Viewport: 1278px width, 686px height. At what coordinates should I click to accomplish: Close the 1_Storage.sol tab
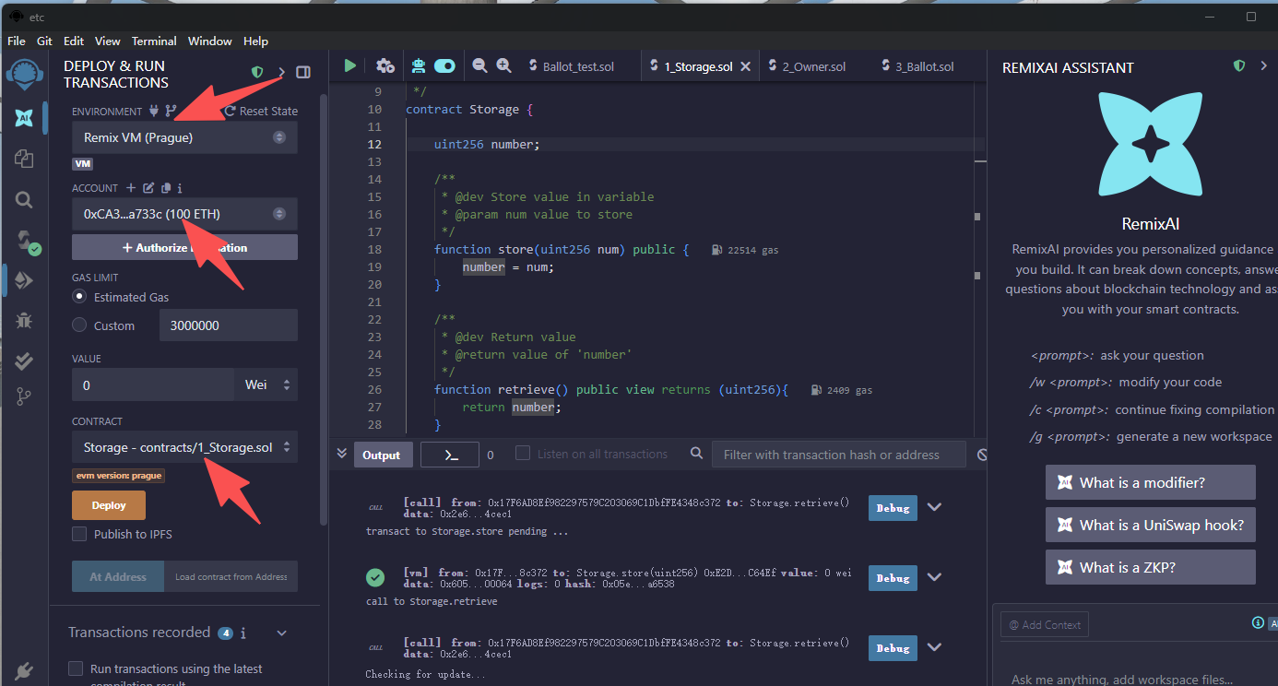coord(745,66)
